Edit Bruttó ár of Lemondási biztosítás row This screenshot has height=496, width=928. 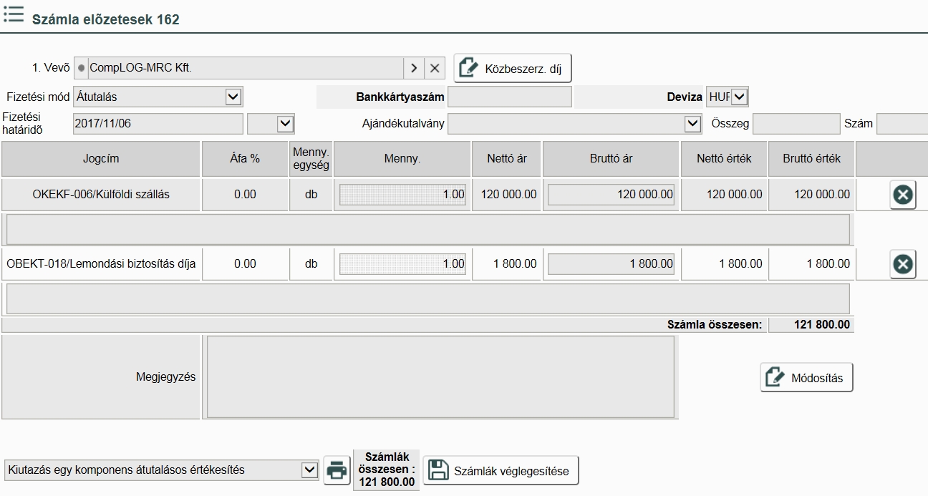tap(611, 264)
